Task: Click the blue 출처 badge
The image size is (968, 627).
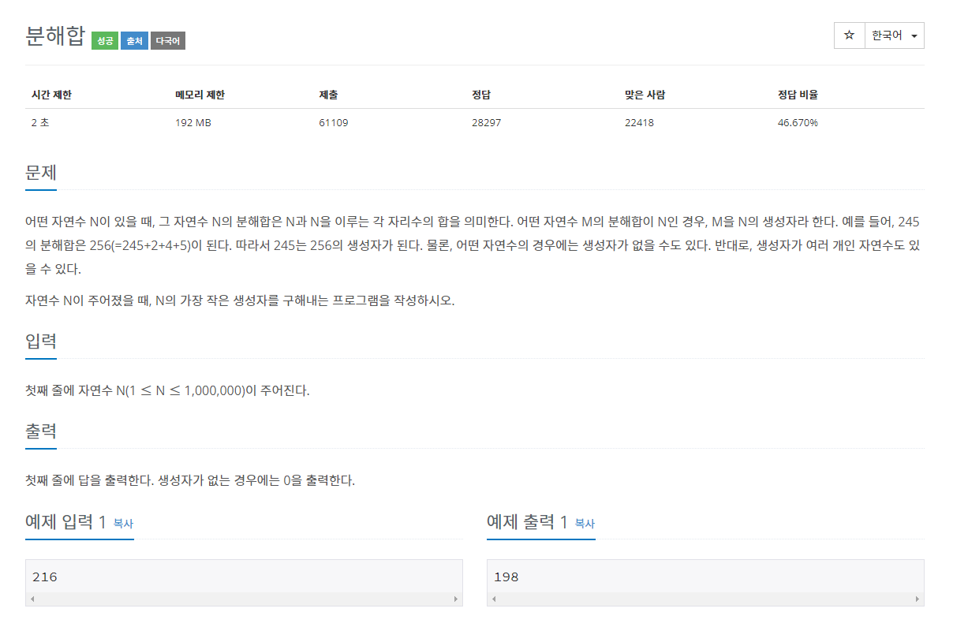Action: 134,41
